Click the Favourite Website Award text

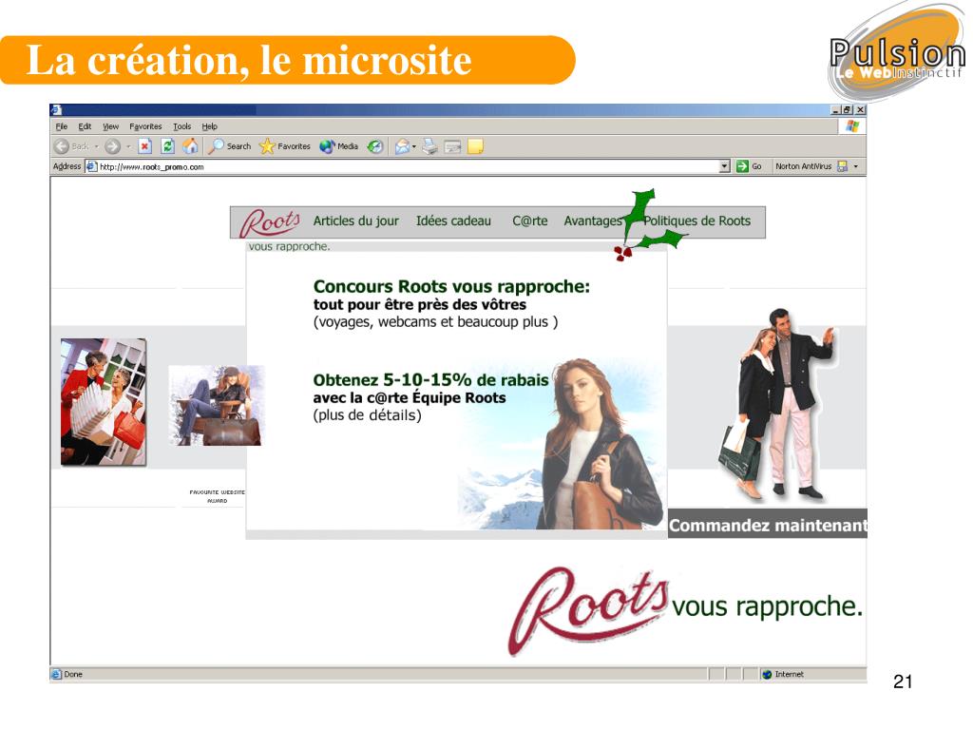[218, 496]
